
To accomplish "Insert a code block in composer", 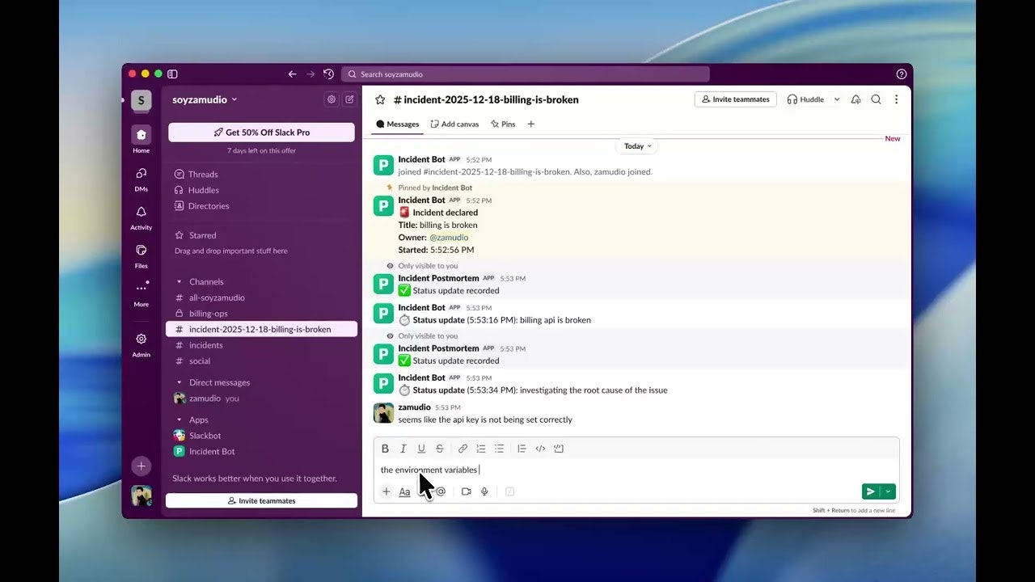I will (559, 449).
